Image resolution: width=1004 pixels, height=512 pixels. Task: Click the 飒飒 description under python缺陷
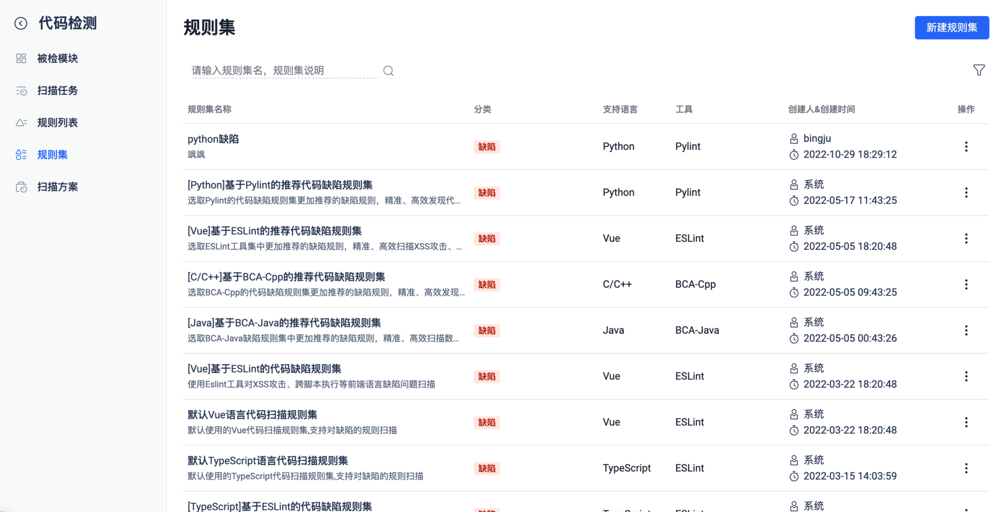[x=196, y=154]
